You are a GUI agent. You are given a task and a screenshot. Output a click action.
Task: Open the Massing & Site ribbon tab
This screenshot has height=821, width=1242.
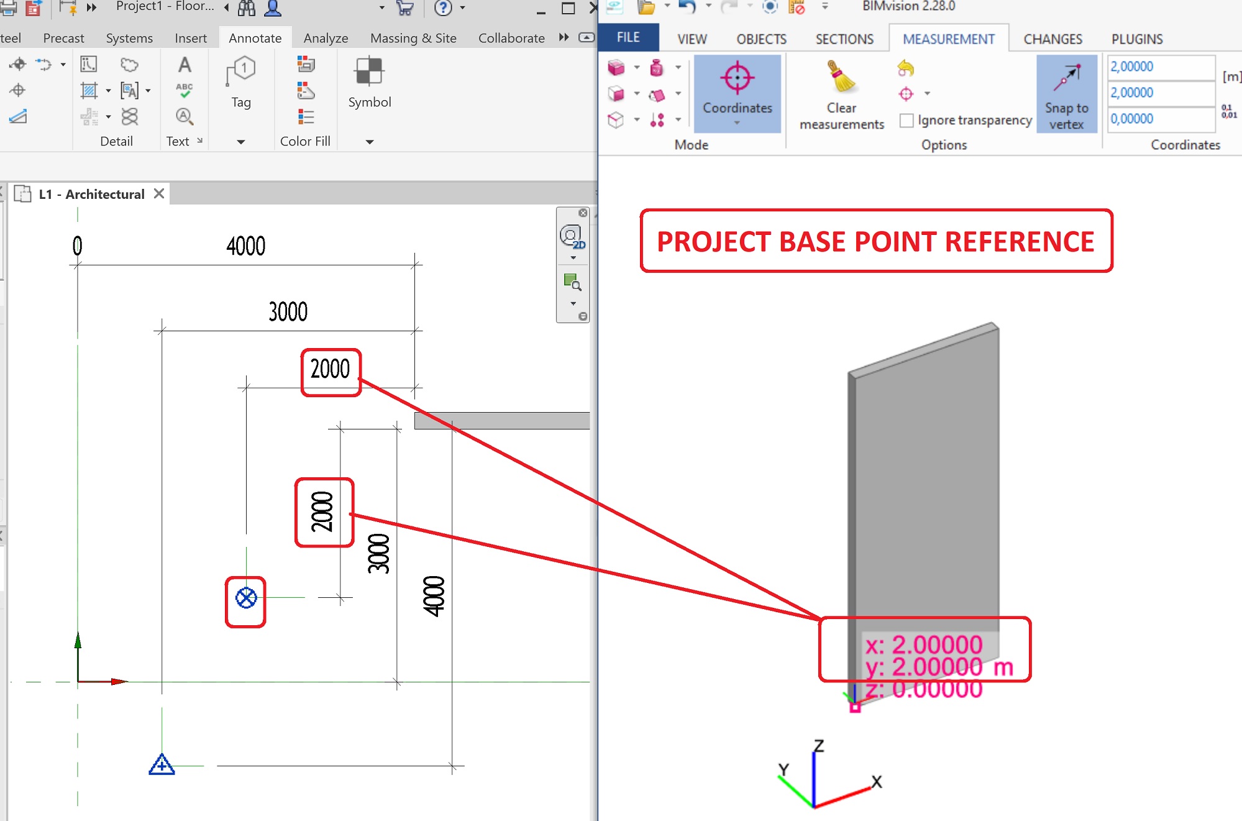[413, 38]
